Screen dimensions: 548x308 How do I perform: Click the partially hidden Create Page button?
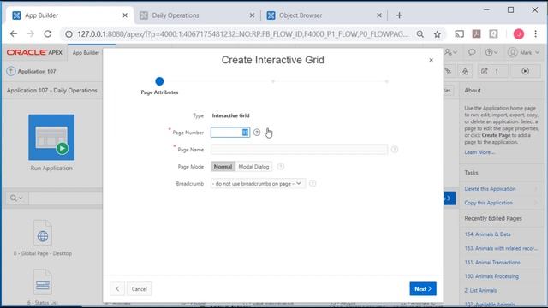click(450, 198)
